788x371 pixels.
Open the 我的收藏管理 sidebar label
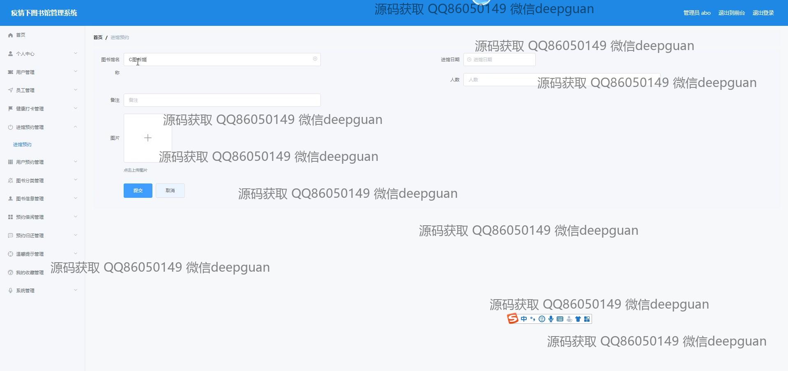click(x=30, y=273)
